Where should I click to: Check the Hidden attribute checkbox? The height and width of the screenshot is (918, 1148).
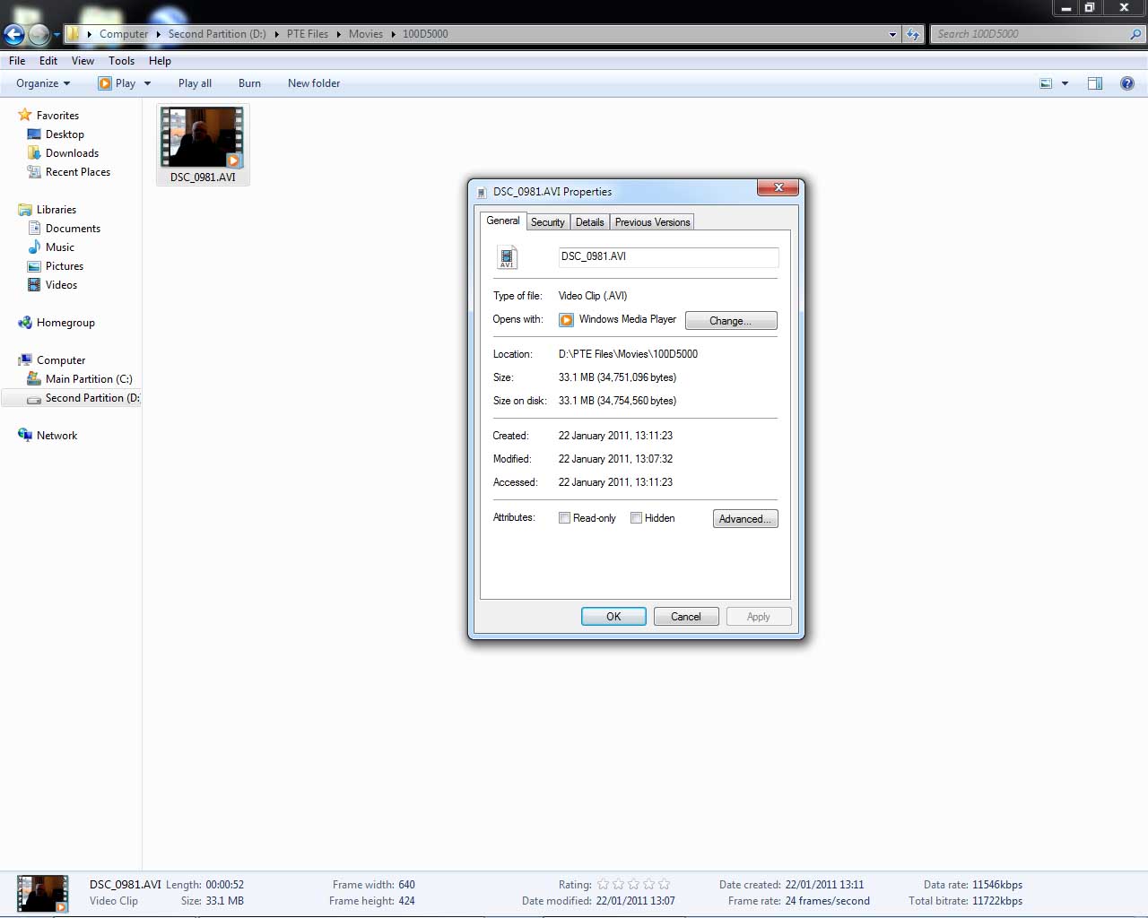click(x=637, y=518)
